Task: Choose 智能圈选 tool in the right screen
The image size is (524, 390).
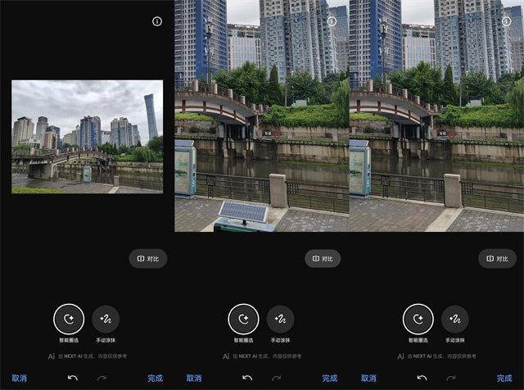Action: (418, 319)
